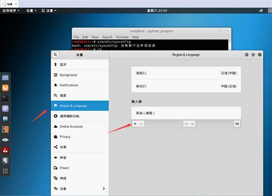Open the Notifications settings
Viewport: 272px width, 196px height.
80,85
